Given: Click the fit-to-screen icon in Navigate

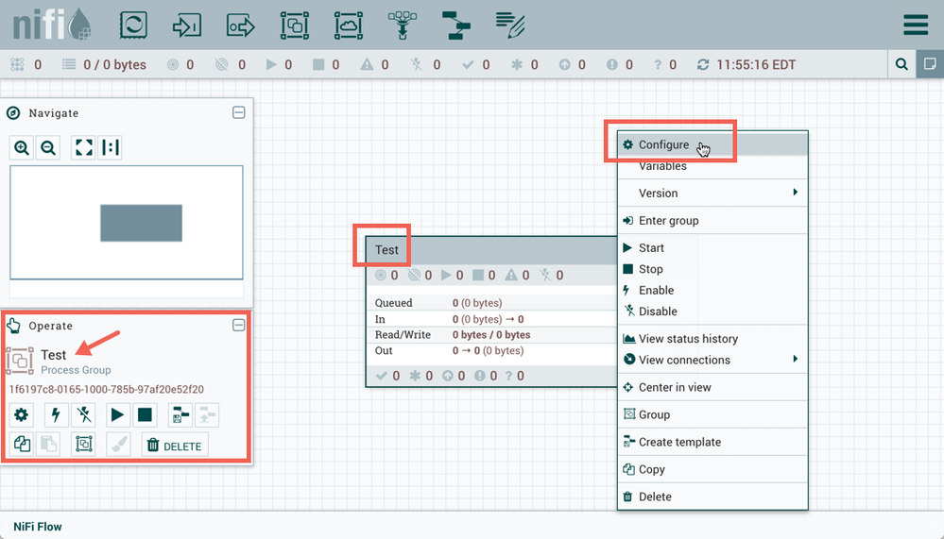Looking at the screenshot, I should click(x=83, y=147).
